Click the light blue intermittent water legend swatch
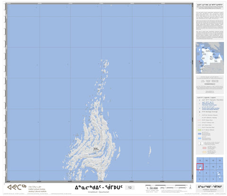227x196 pixels. pyautogui.click(x=200, y=138)
